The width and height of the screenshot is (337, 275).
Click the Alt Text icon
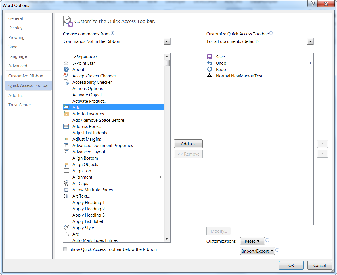(66, 196)
